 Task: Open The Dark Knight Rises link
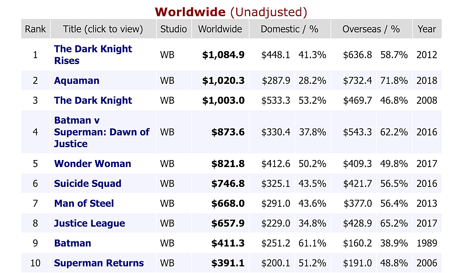(93, 55)
